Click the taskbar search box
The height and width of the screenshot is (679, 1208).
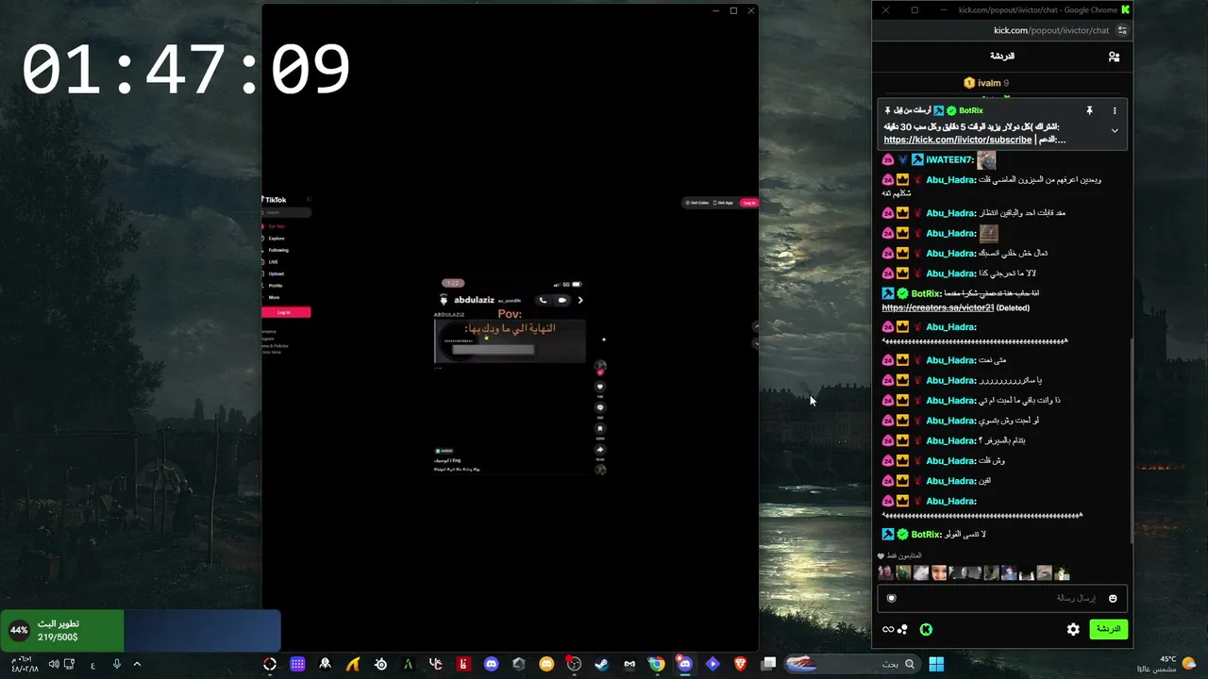(x=852, y=664)
